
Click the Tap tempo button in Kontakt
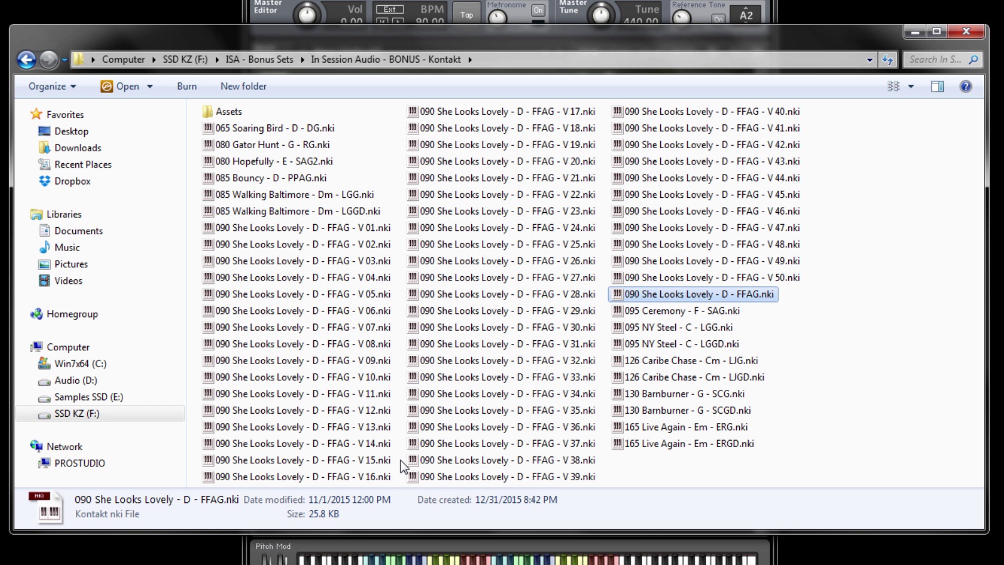[x=467, y=14]
